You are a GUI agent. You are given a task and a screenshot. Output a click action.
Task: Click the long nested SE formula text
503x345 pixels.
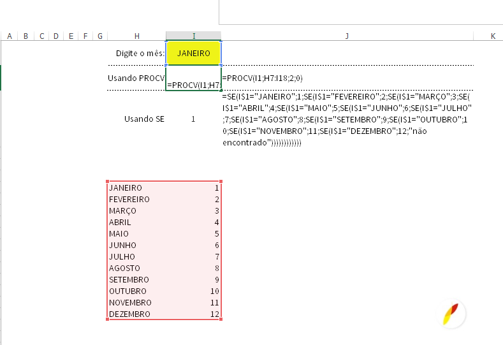point(347,120)
